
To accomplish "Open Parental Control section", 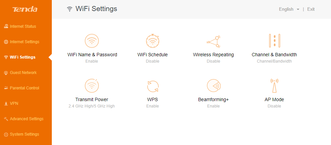I will point(22,88).
